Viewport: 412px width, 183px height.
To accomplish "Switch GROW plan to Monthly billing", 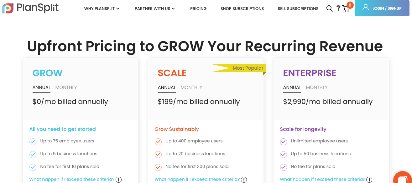I will click(x=66, y=87).
